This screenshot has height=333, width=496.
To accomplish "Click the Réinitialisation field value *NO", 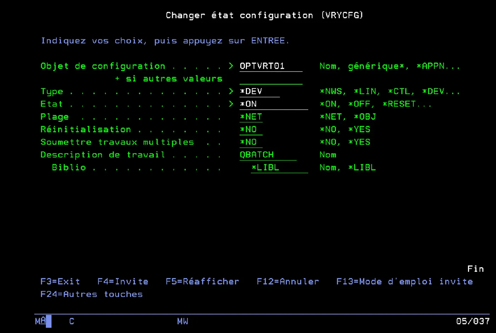I will 251,130.
